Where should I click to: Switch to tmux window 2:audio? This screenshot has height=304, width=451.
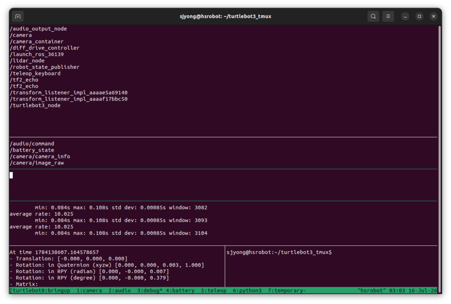click(119, 290)
